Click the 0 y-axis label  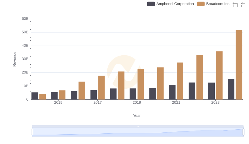pyautogui.click(x=27, y=99)
